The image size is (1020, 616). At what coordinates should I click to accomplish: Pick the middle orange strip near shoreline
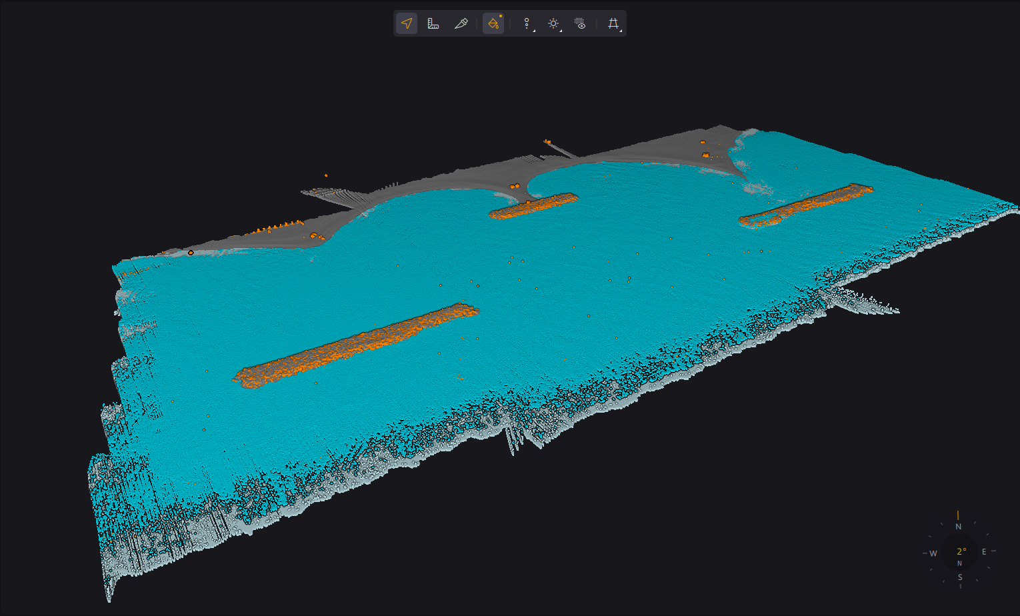tap(533, 205)
